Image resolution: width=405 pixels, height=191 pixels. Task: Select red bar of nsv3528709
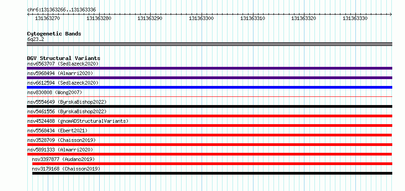(209, 145)
